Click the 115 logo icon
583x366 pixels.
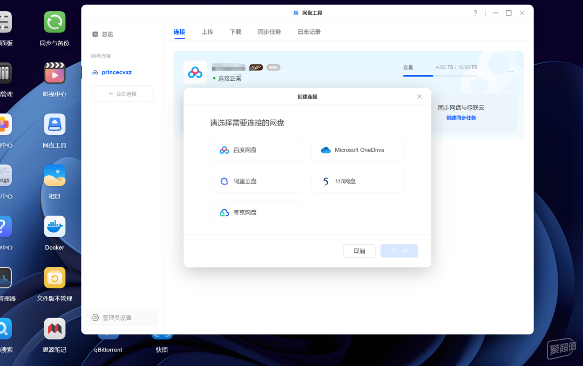(x=326, y=181)
